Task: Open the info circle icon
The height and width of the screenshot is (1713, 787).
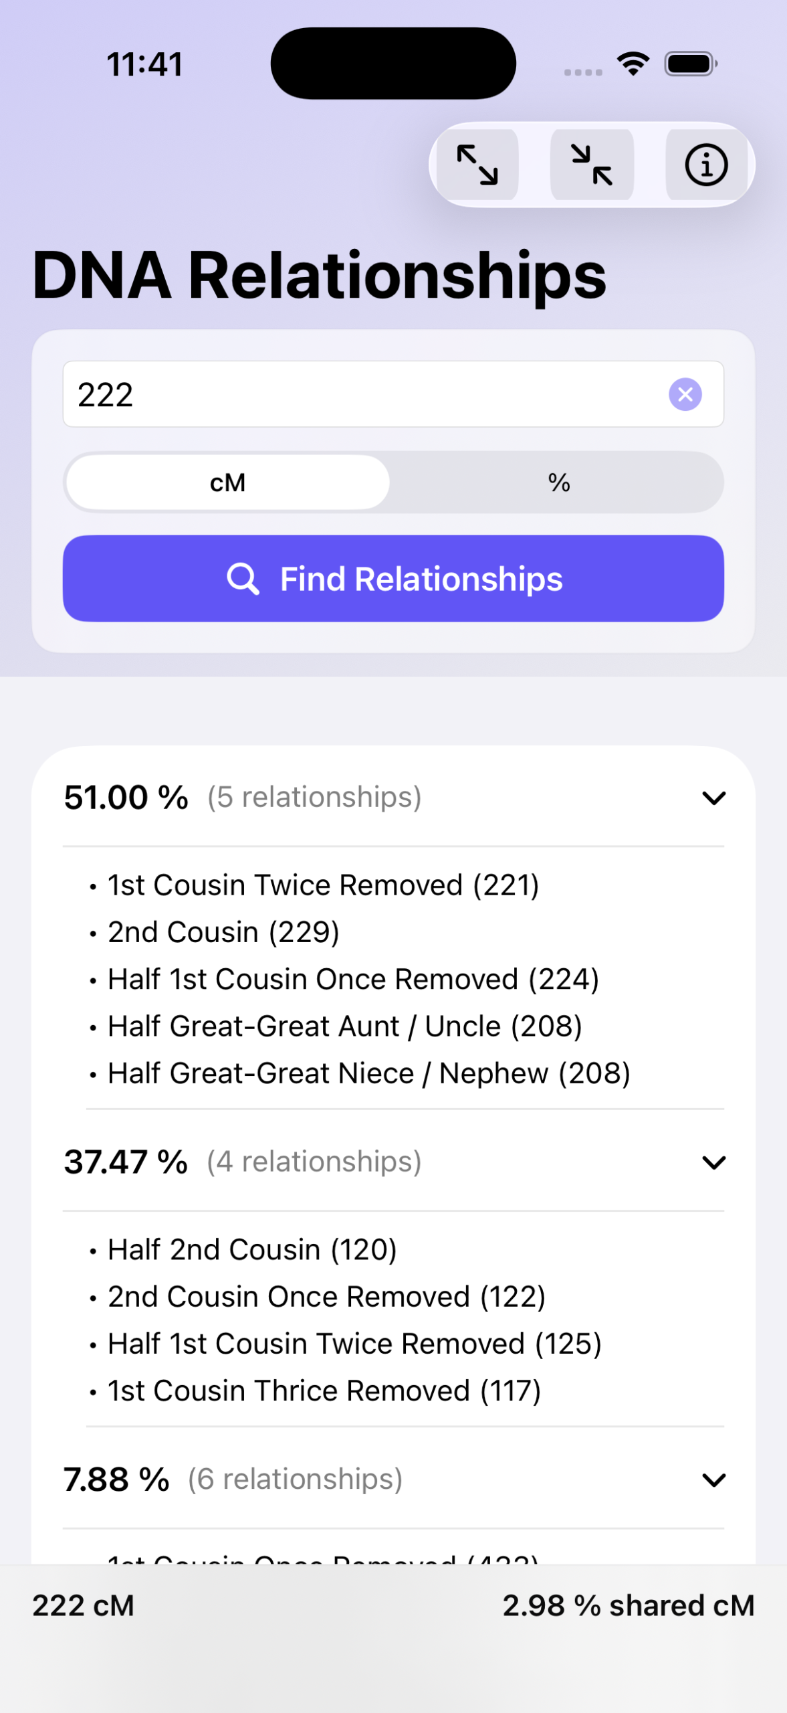Action: (x=706, y=165)
